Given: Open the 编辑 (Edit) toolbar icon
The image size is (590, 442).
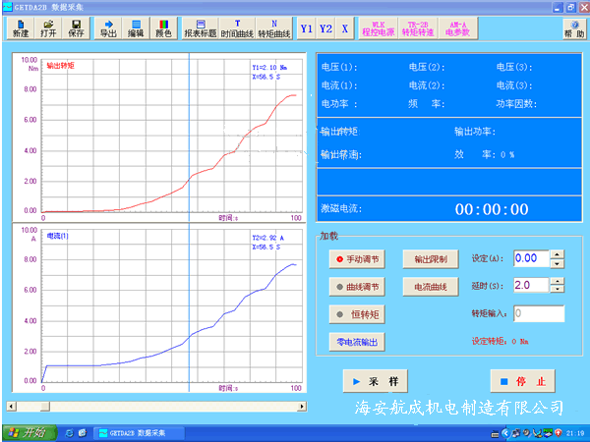Looking at the screenshot, I should [x=136, y=28].
